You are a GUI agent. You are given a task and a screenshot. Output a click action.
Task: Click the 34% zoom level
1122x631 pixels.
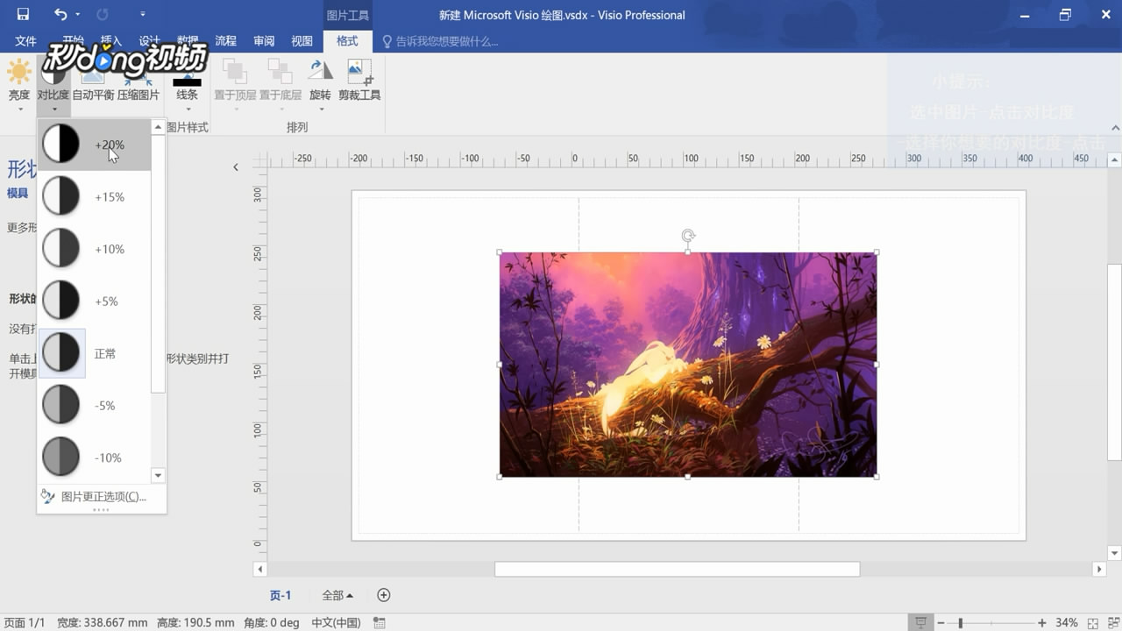1066,623
